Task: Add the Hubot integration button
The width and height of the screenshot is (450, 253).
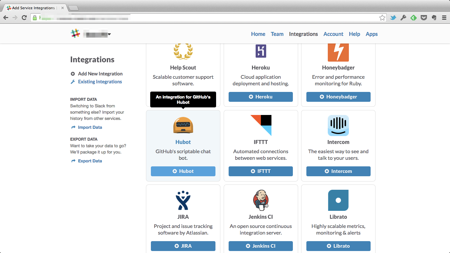Action: [183, 171]
